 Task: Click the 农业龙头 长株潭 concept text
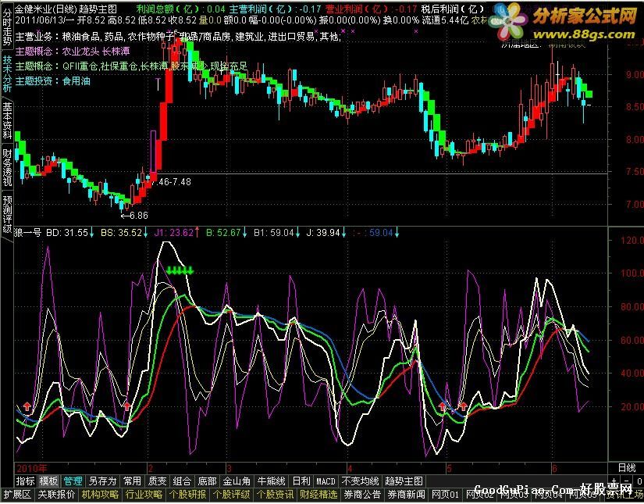(96, 52)
